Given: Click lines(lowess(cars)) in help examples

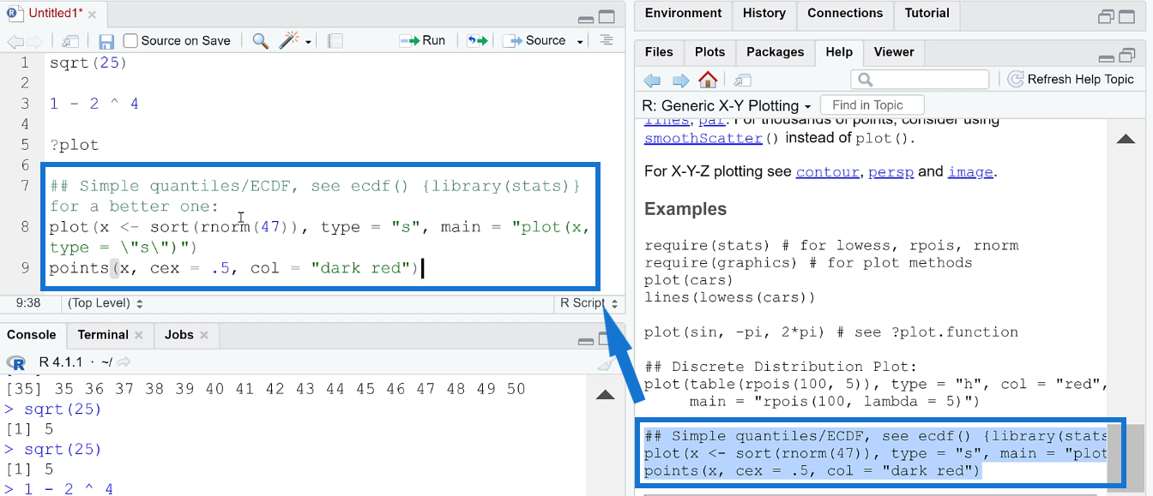Looking at the screenshot, I should pyautogui.click(x=730, y=297).
